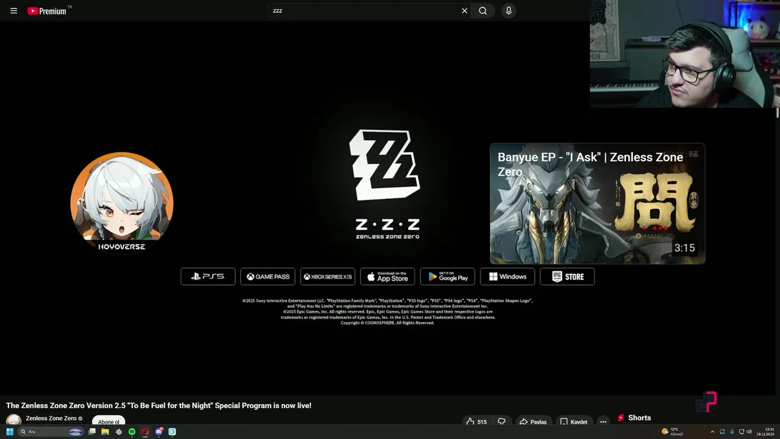This screenshot has width=780, height=439.
Task: Click the page vertical scrollbar thumb
Action: [777, 113]
